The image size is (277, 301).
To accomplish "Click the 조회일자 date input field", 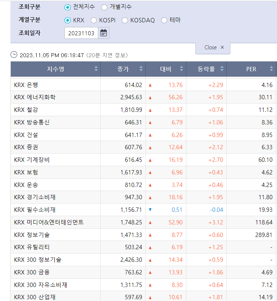I will click(81, 33).
